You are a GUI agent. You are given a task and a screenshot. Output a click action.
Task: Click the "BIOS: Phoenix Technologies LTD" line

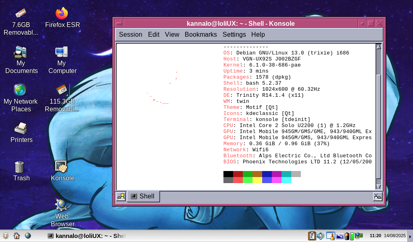pyautogui.click(x=297, y=162)
